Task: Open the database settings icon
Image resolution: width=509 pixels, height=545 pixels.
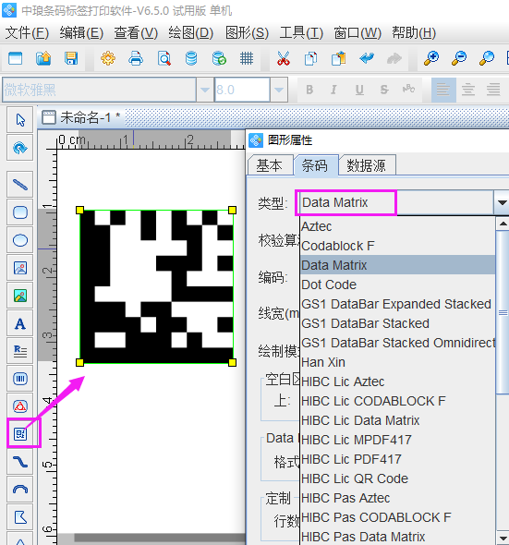Action: pyautogui.click(x=191, y=58)
